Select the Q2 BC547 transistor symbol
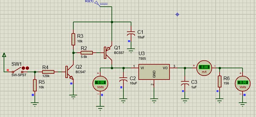This screenshot has height=117, width=256. pos(69,72)
